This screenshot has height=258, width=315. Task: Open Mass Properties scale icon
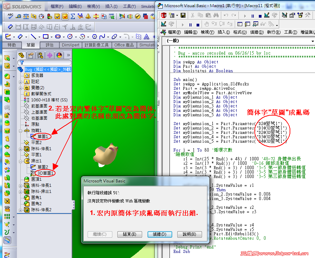click(x=26, y=16)
